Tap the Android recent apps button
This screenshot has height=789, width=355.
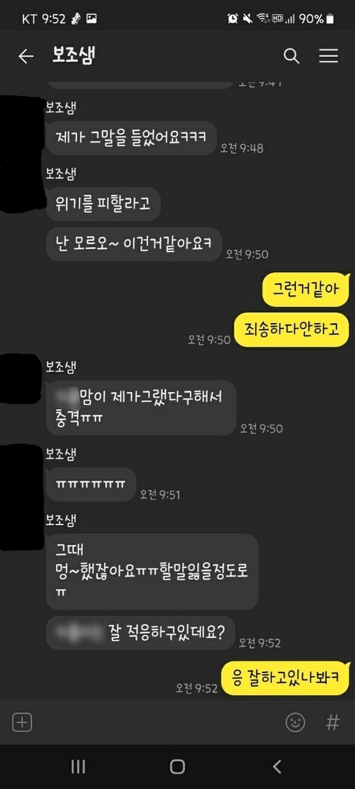(x=78, y=766)
